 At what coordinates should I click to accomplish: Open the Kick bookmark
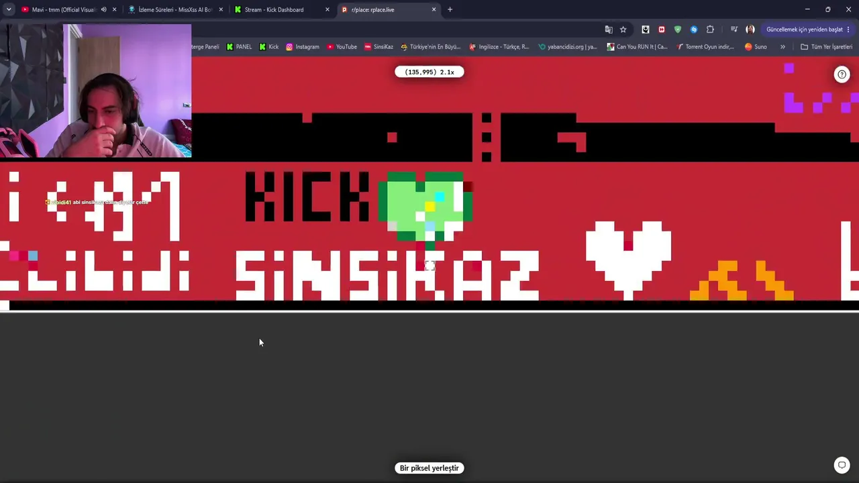coord(268,47)
